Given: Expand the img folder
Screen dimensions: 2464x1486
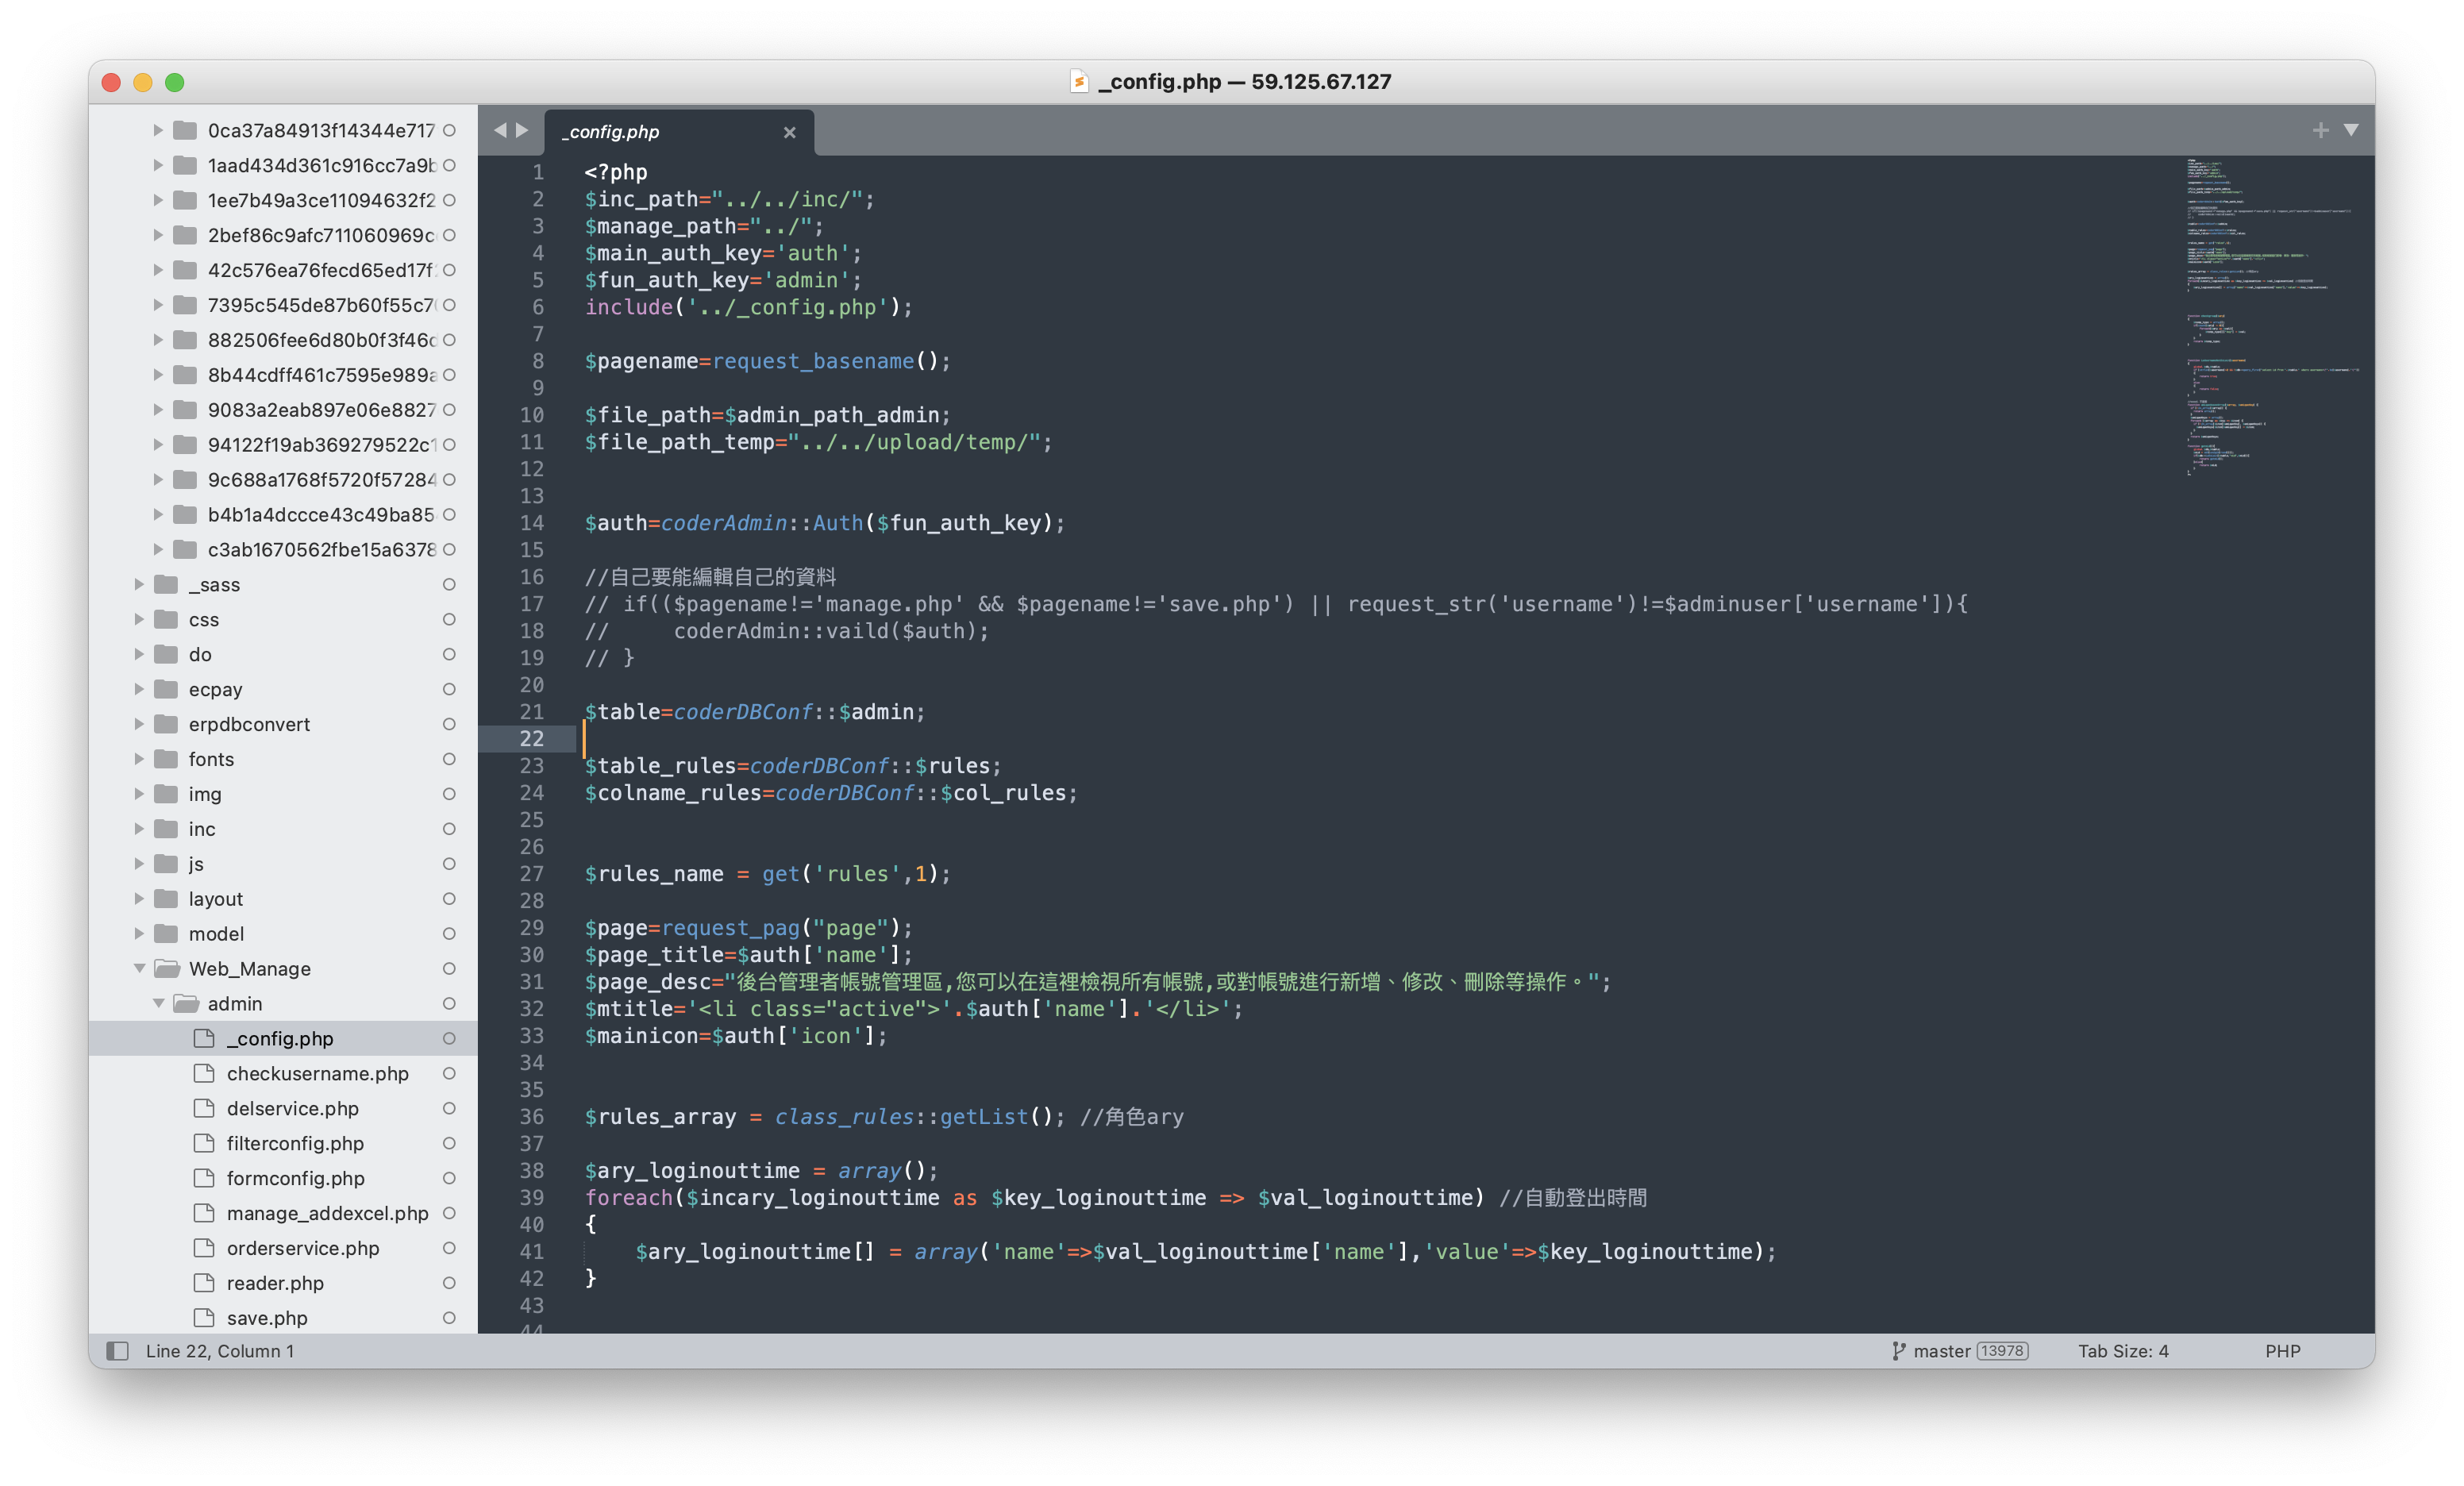Looking at the screenshot, I should 139,793.
